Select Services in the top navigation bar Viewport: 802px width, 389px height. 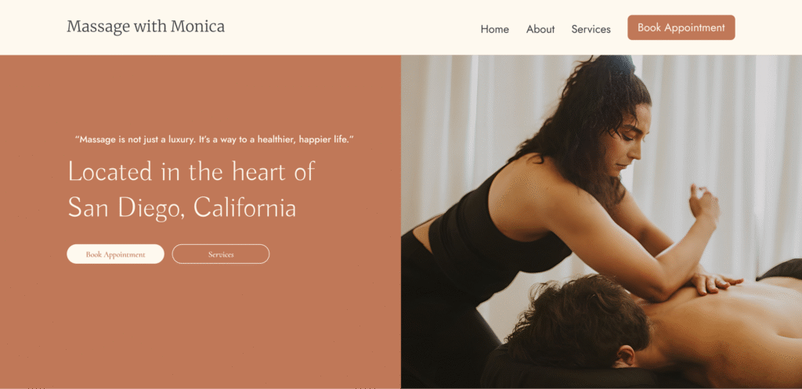pos(591,29)
